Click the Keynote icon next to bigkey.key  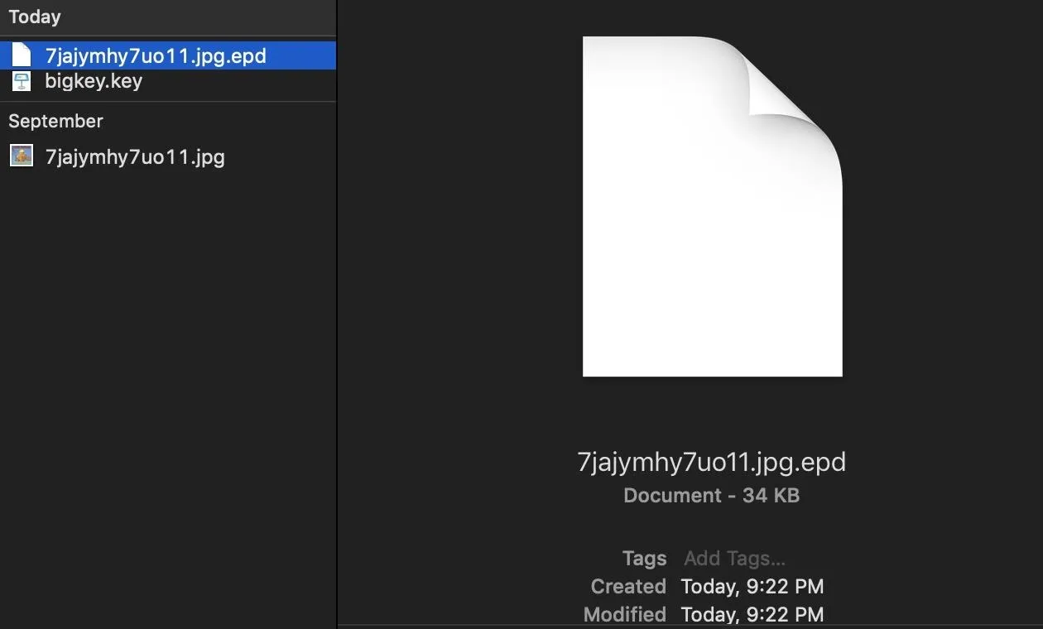point(22,81)
